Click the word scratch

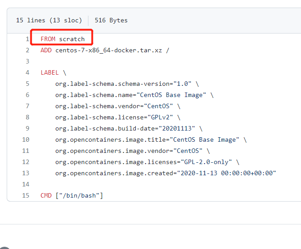[72, 39]
